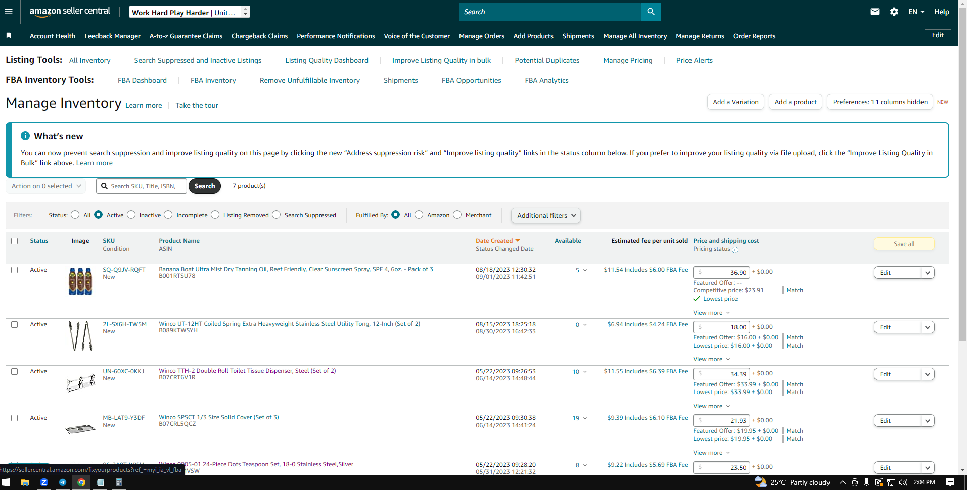This screenshot has height=490, width=967.
Task: Toggle the select-all header checkbox
Action: click(15, 241)
